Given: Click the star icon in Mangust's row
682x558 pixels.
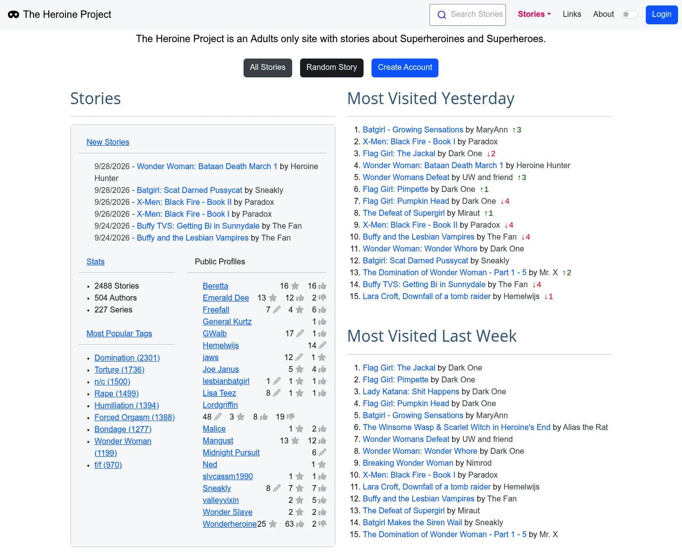Looking at the screenshot, I should (x=295, y=441).
